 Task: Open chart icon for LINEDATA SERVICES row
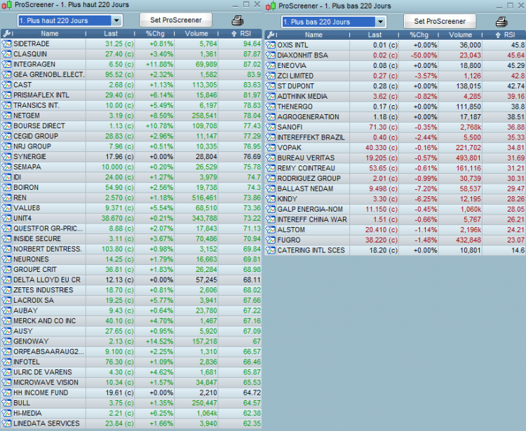pyautogui.click(x=6, y=423)
